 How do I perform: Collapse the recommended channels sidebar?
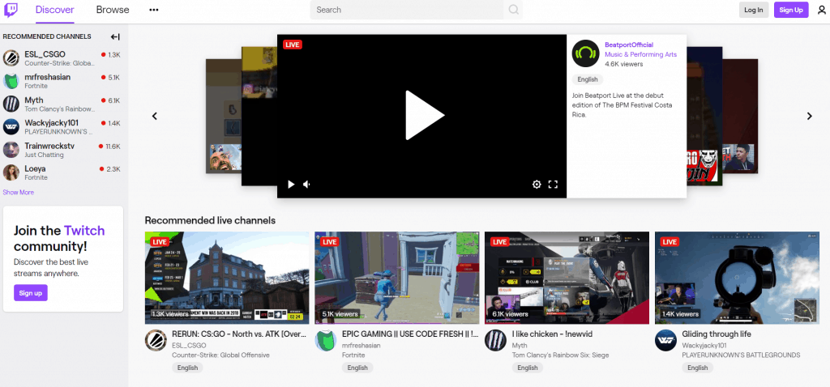tap(115, 36)
